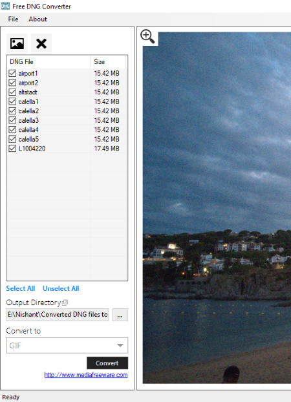Toggle the calella5 checkbox
Image resolution: width=291 pixels, height=402 pixels.
click(12, 139)
